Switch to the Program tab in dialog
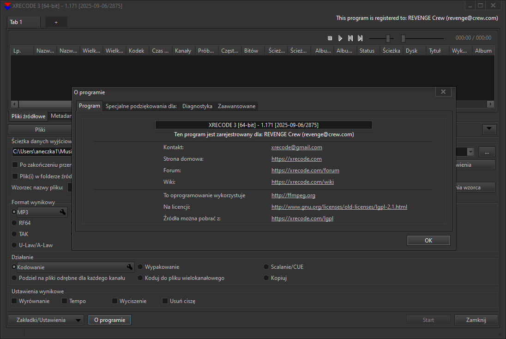The width and height of the screenshot is (506, 339). pyautogui.click(x=90, y=106)
